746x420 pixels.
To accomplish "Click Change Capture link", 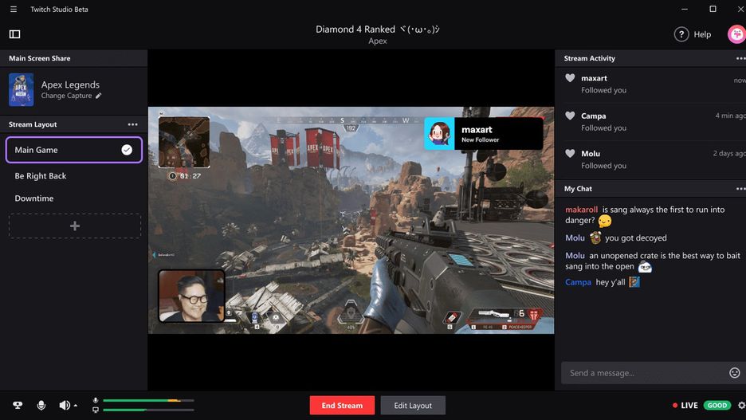I will pyautogui.click(x=67, y=96).
